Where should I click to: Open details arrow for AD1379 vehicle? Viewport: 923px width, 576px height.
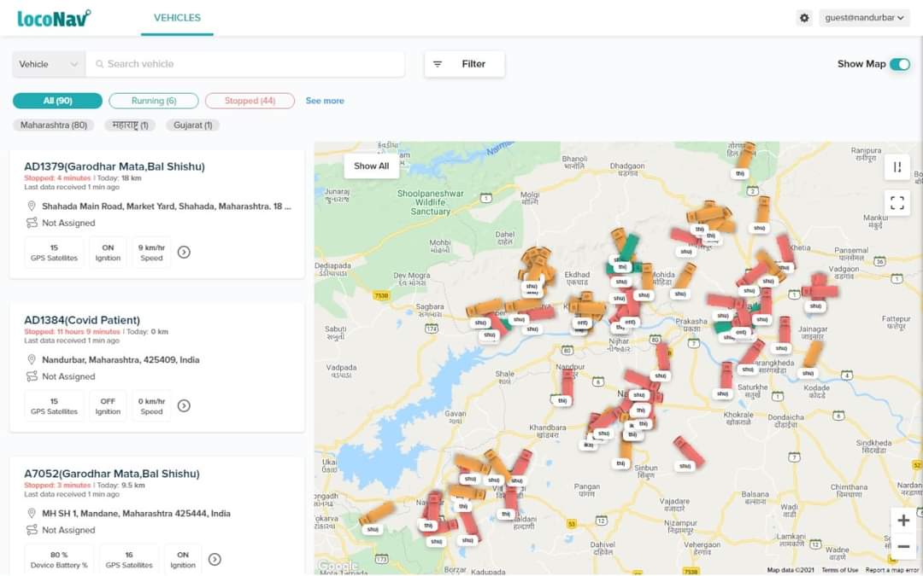184,252
